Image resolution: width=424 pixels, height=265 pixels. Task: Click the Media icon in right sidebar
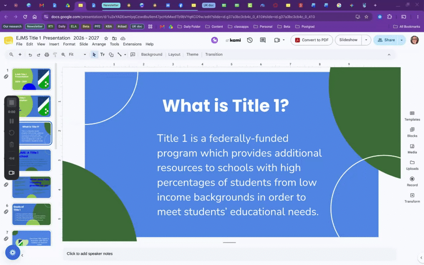pos(412,149)
